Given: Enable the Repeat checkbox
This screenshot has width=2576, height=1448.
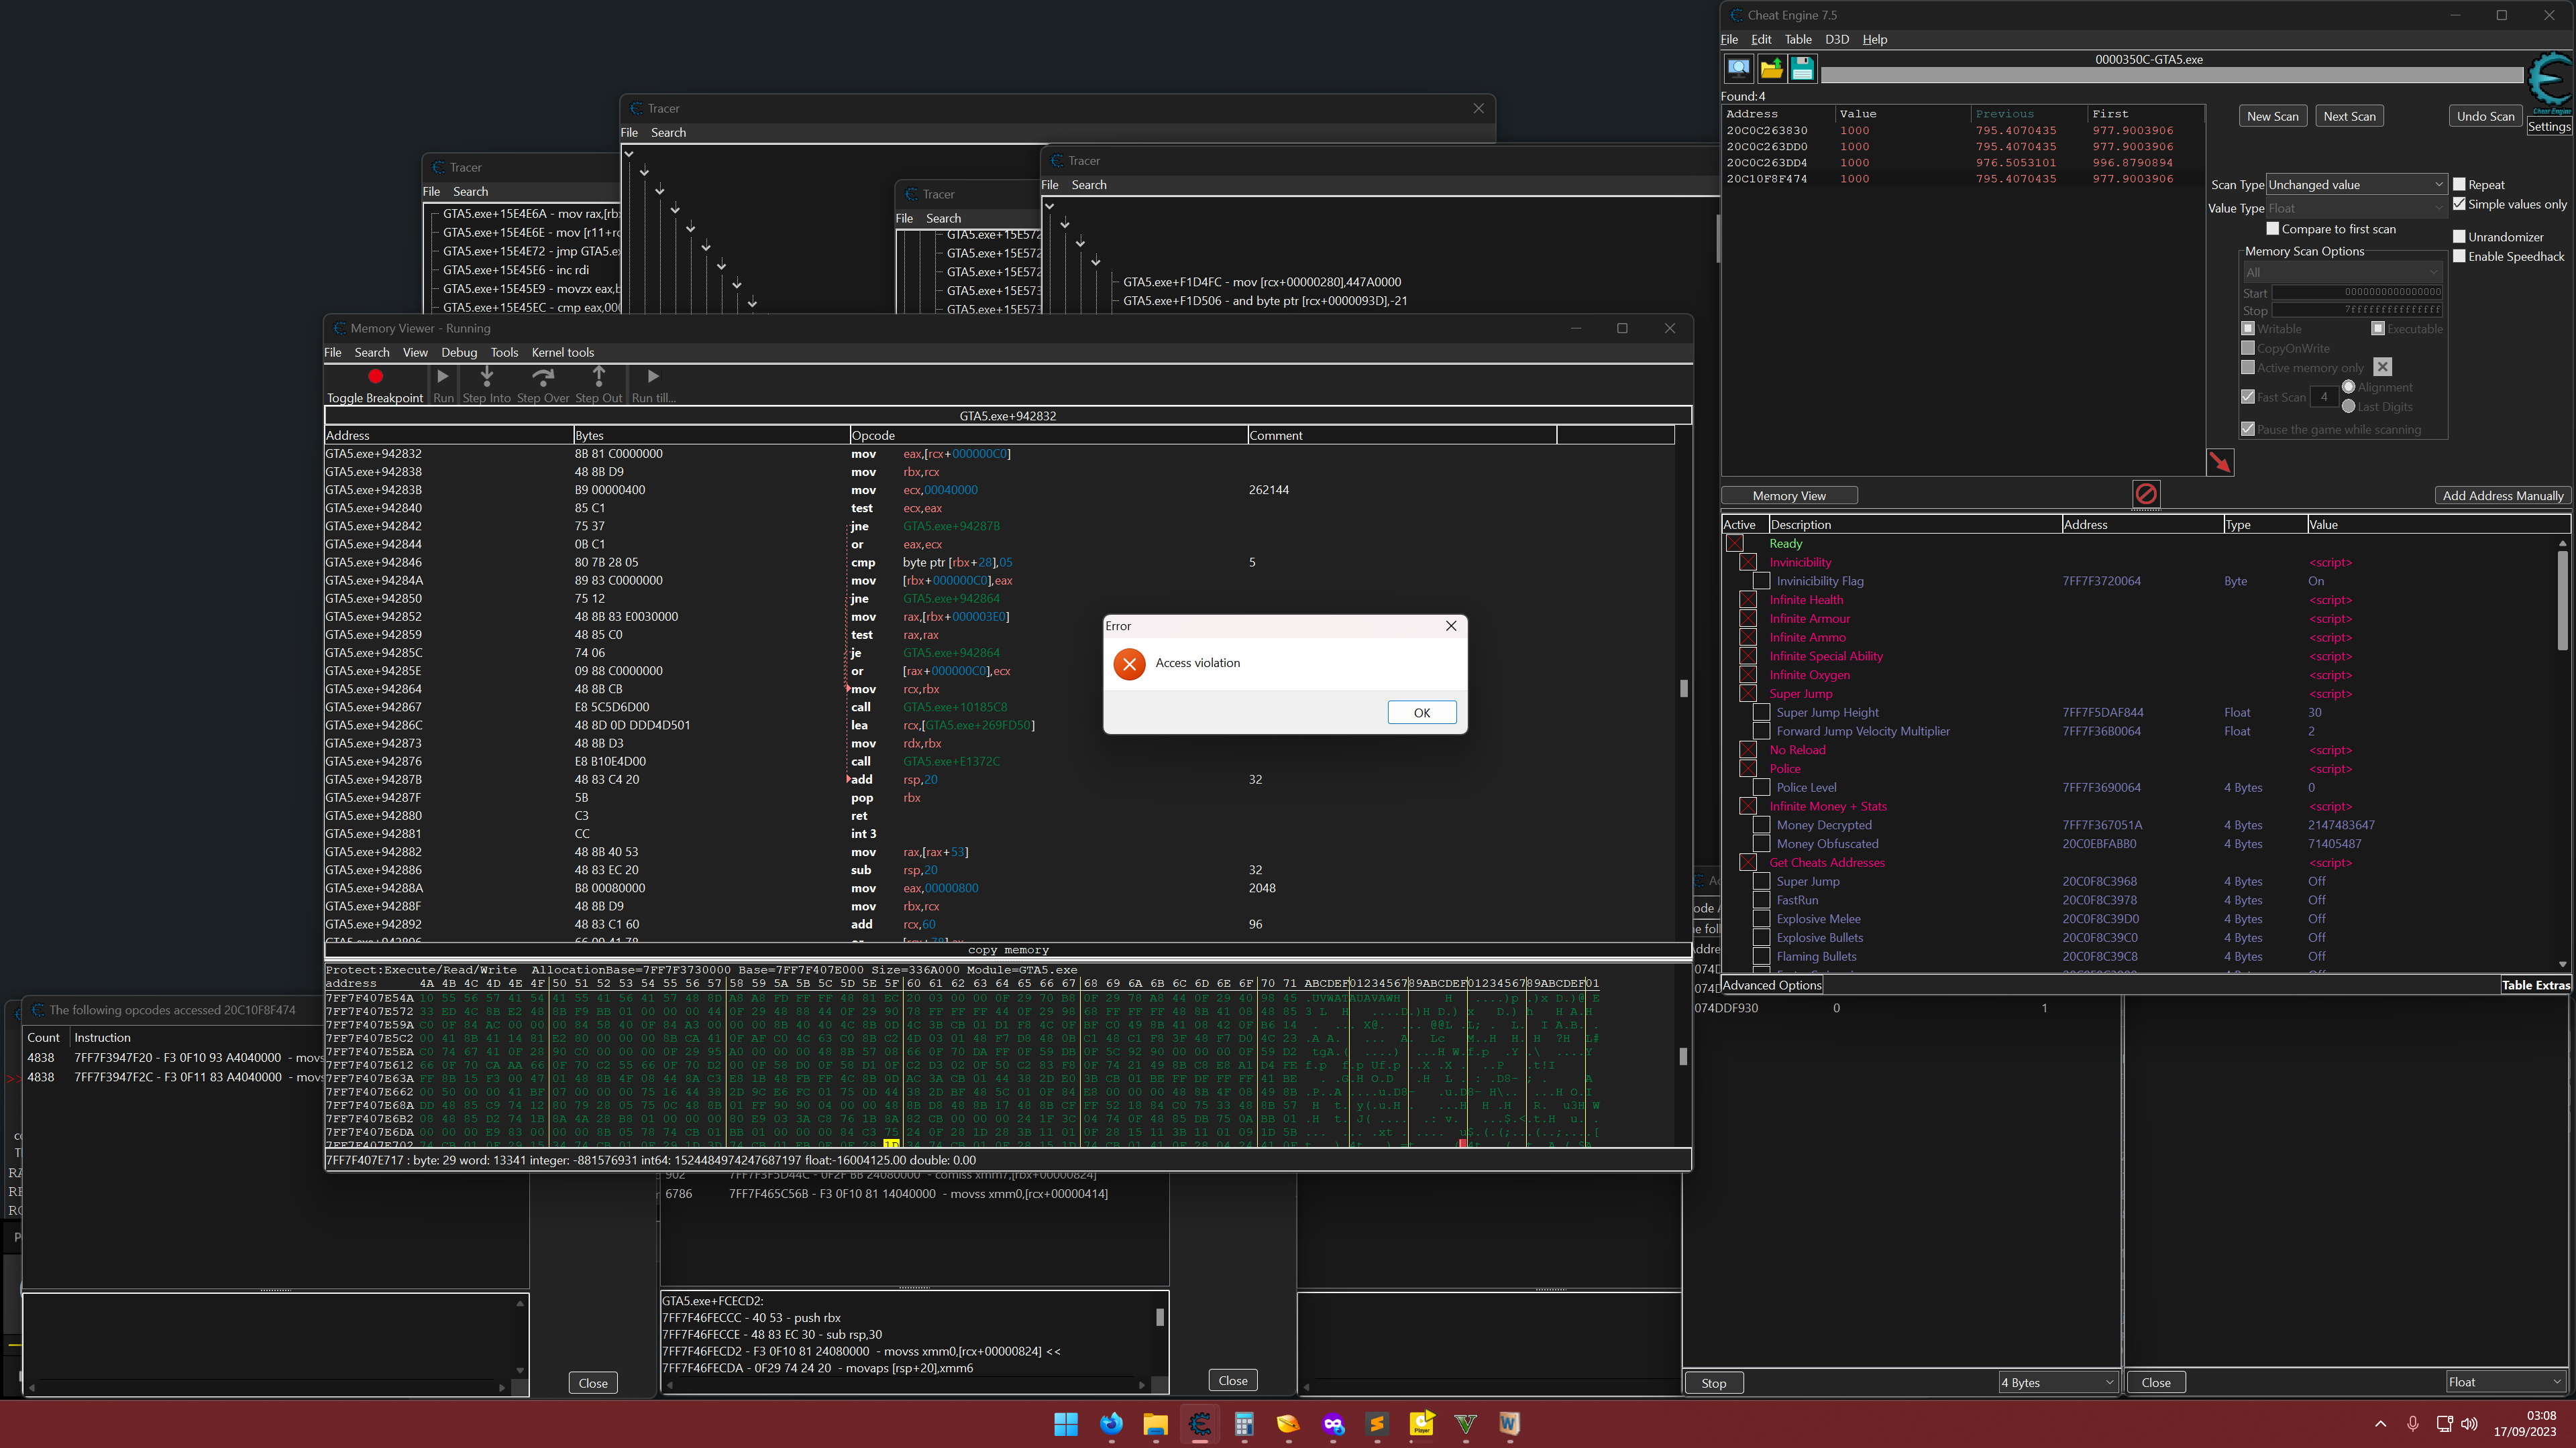Looking at the screenshot, I should (x=2460, y=184).
